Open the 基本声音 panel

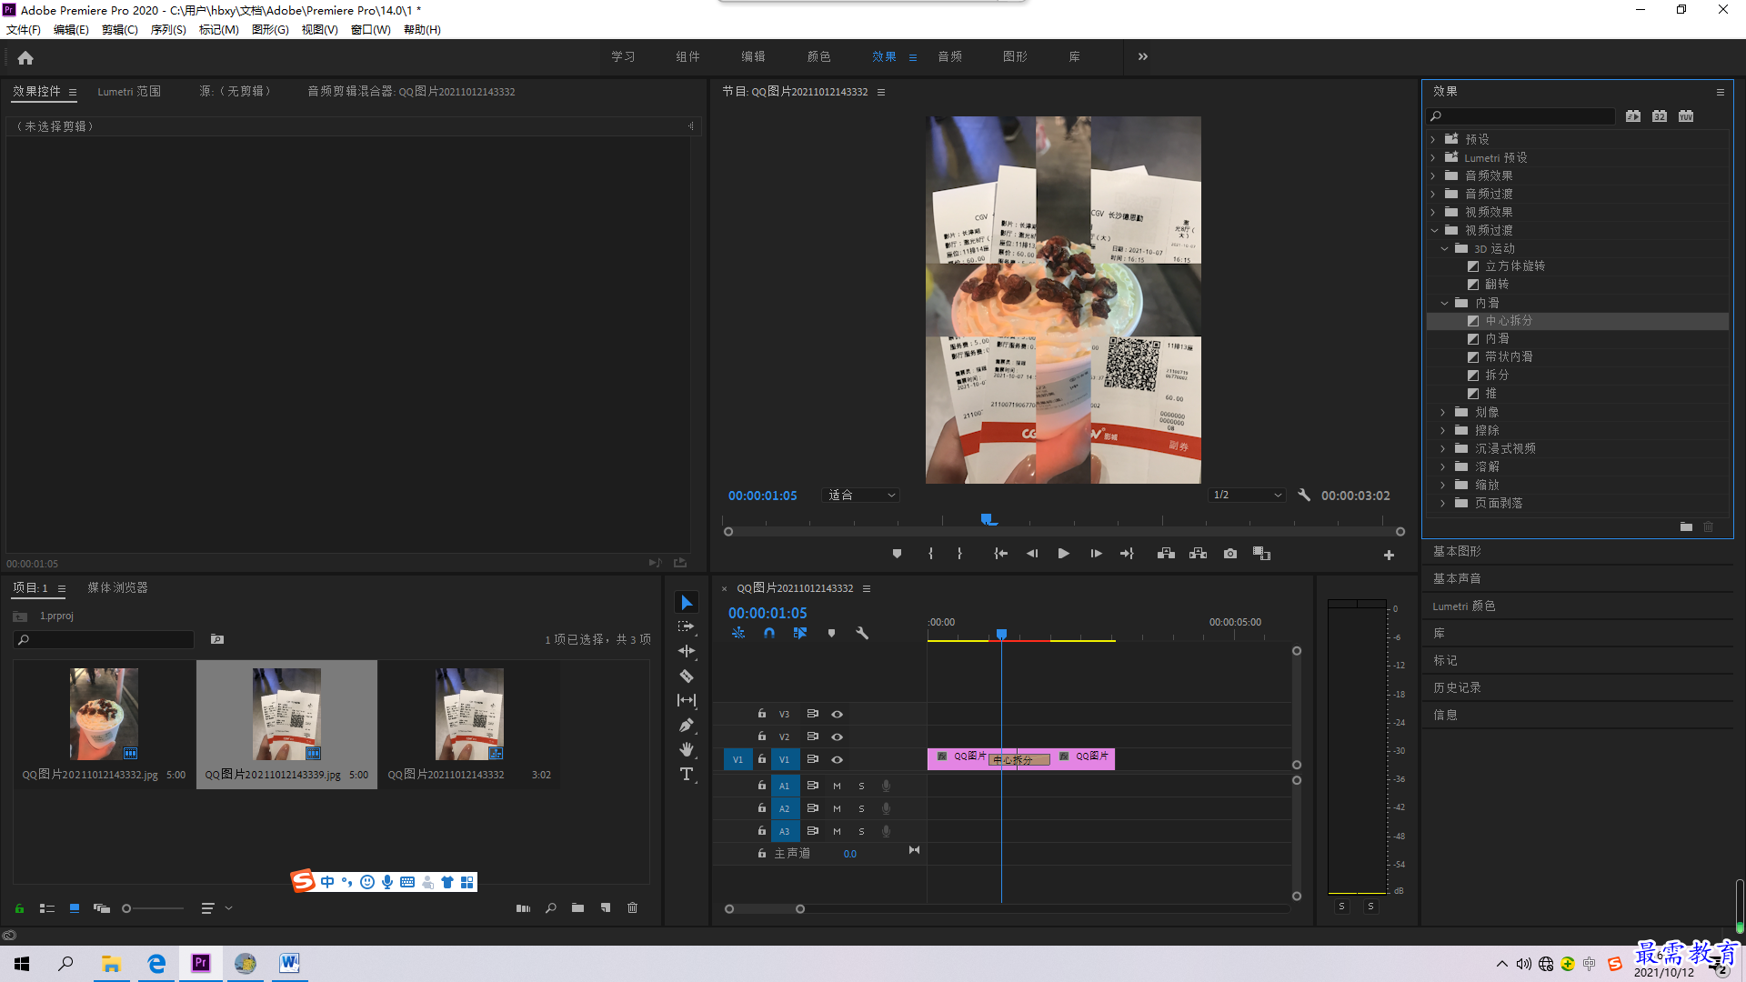[x=1457, y=578]
